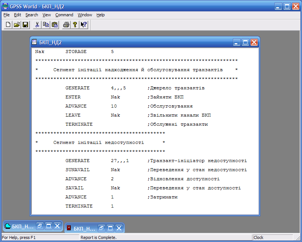Open the Edit menu

(x=17, y=15)
